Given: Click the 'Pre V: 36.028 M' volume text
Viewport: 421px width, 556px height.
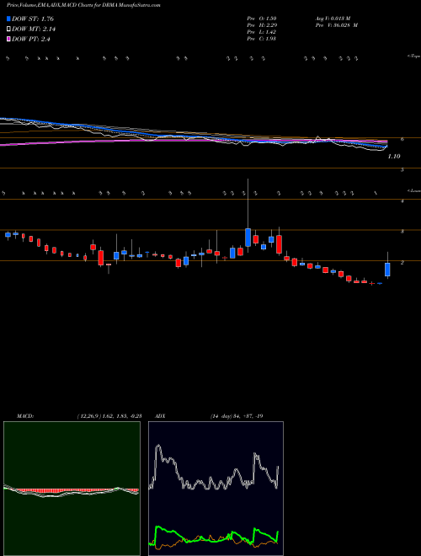Looking at the screenshot, I should 336,25.
